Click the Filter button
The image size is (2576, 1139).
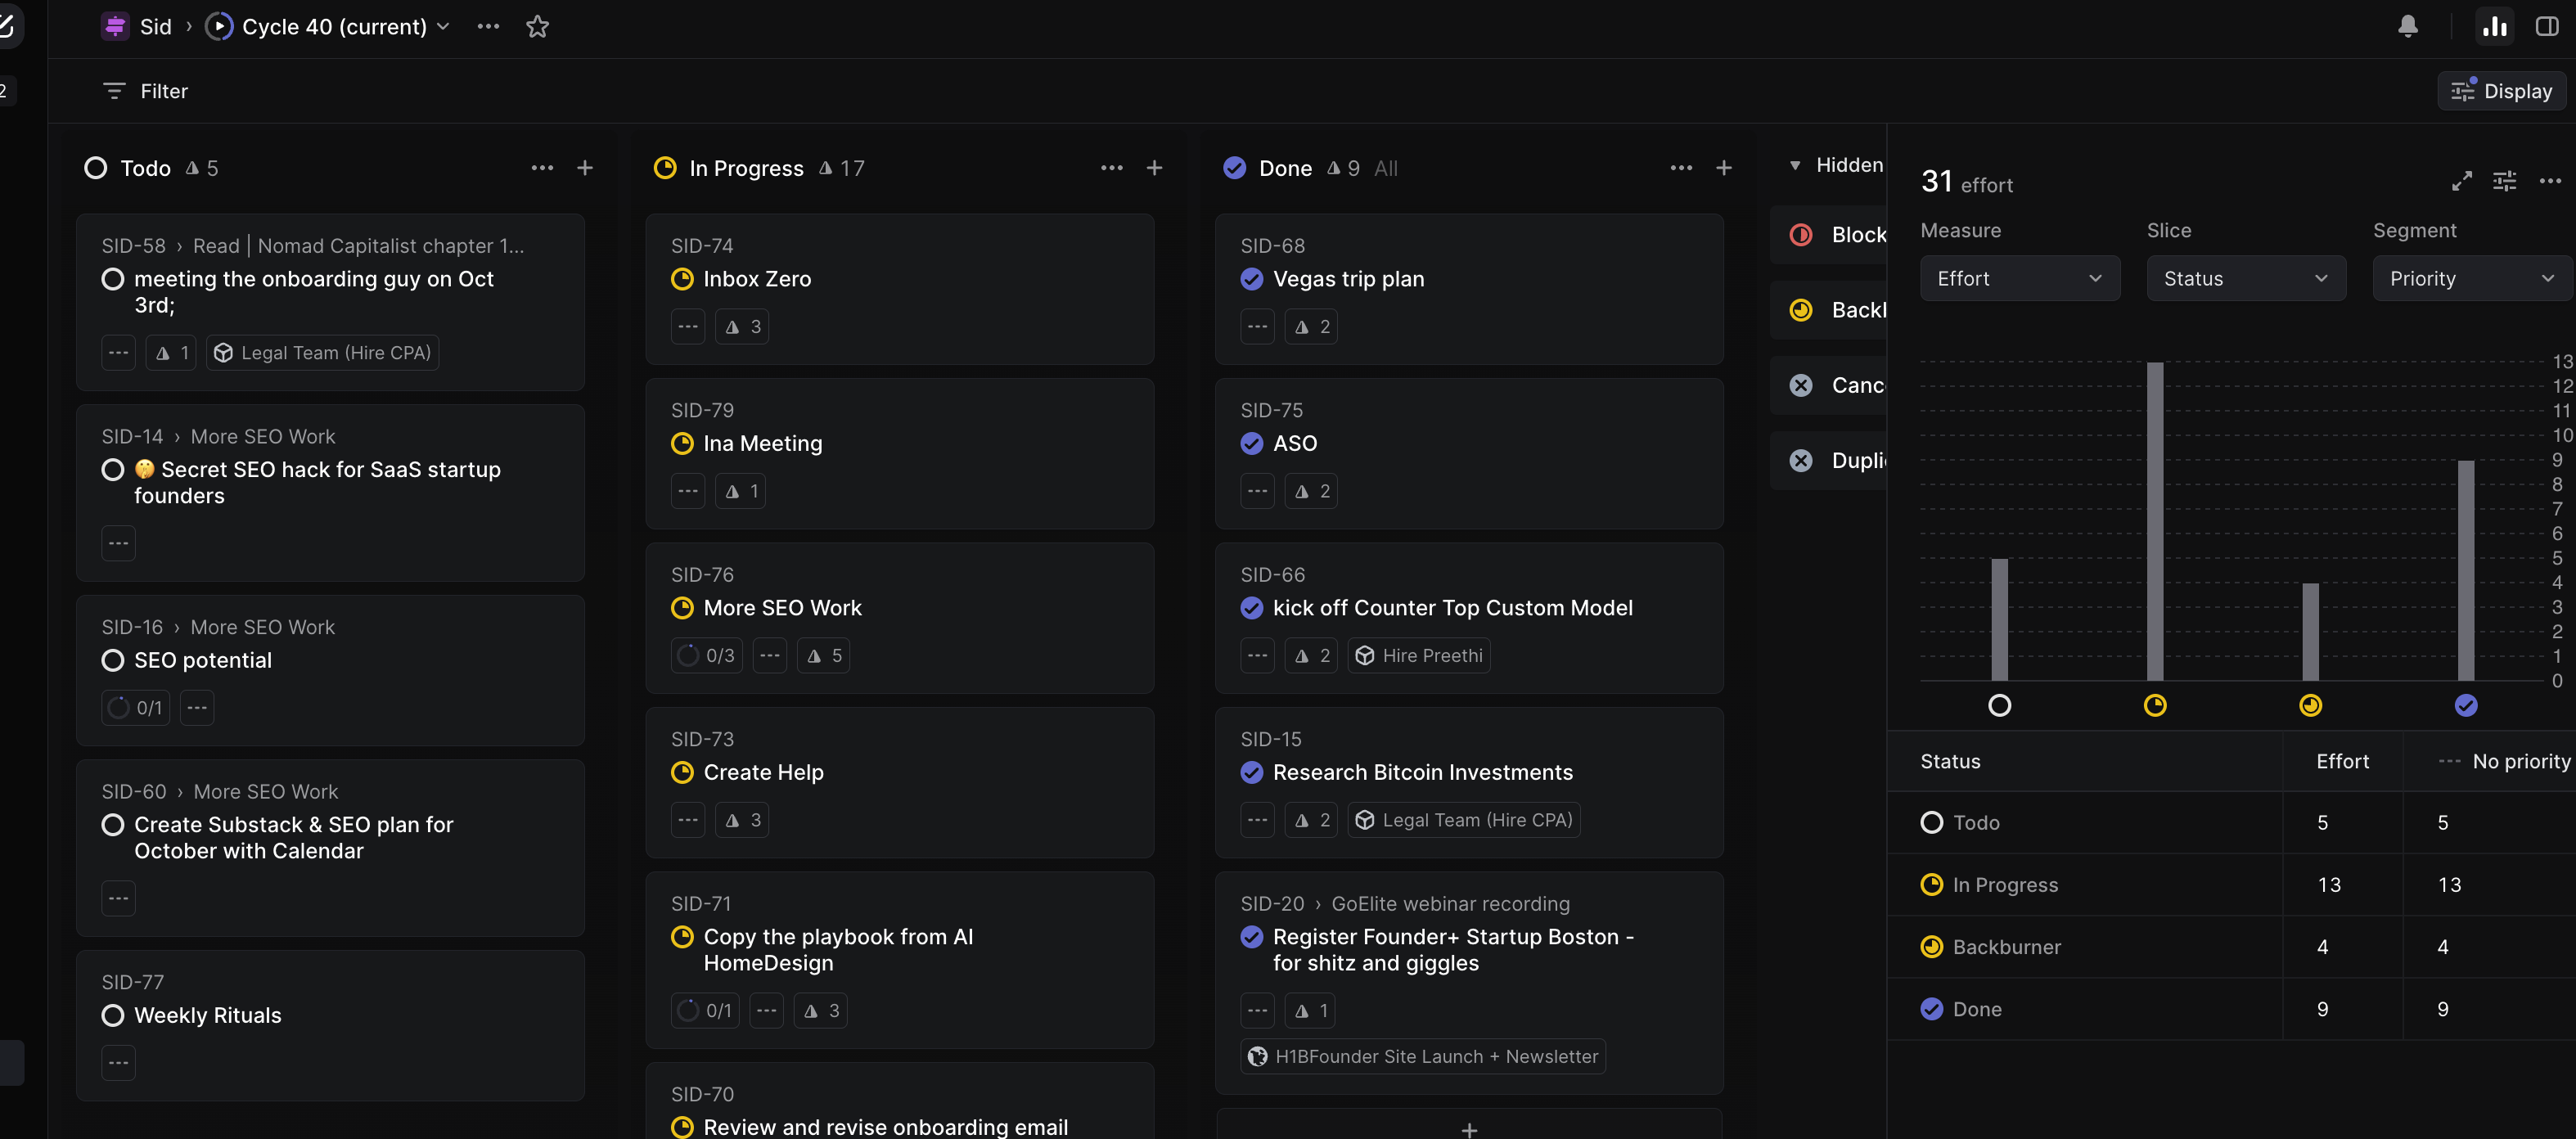[146, 91]
